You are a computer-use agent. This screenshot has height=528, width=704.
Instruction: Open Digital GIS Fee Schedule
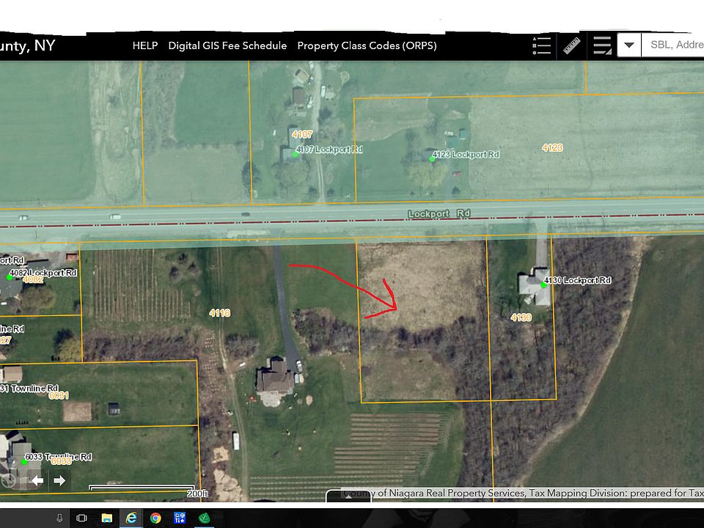click(227, 45)
